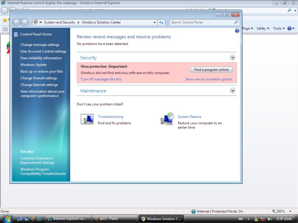Open the address bar history dropdown arrow
Image resolution: width=298 pixels, height=223 pixels.
coord(154,23)
